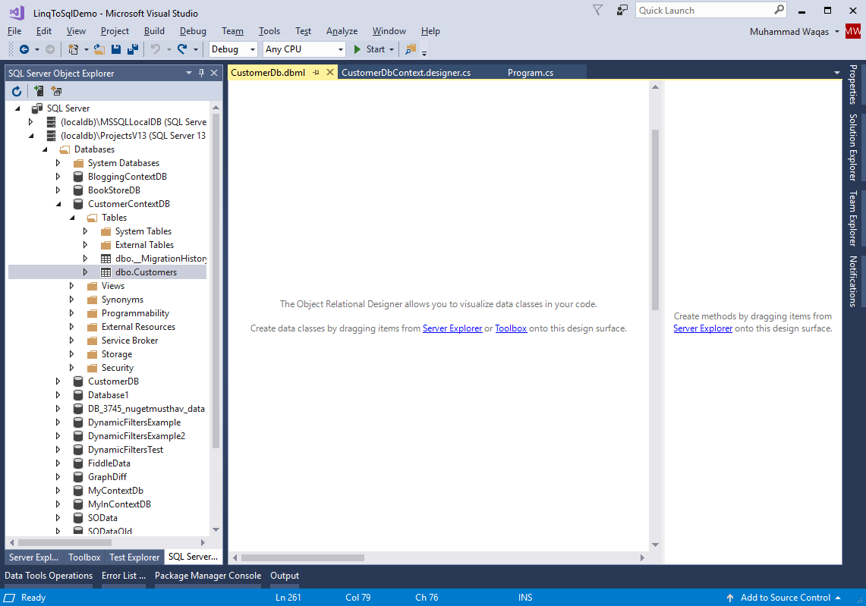This screenshot has height=606, width=866.
Task: Pin the SQL Server Object Explorer panel
Action: (202, 73)
